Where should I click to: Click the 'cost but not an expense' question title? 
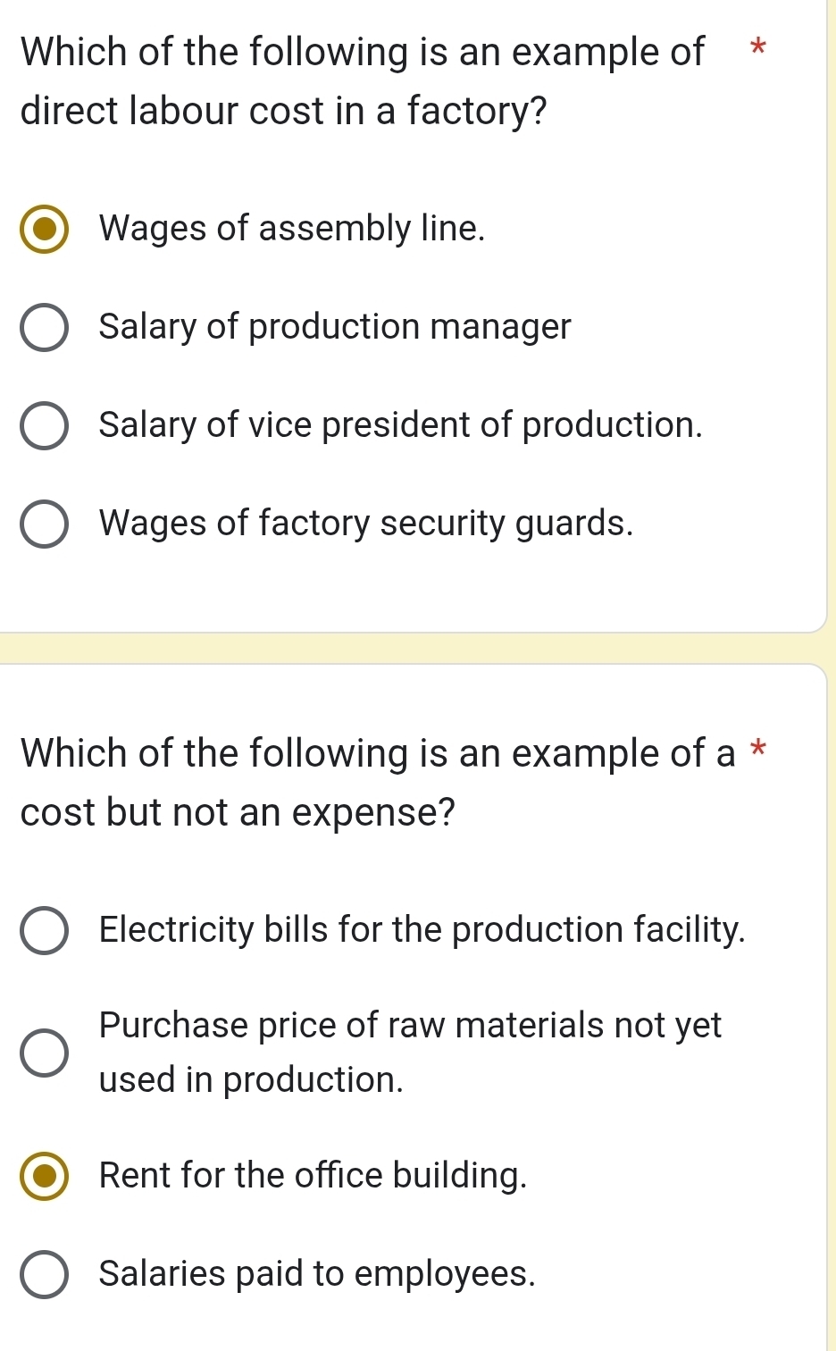[378, 783]
